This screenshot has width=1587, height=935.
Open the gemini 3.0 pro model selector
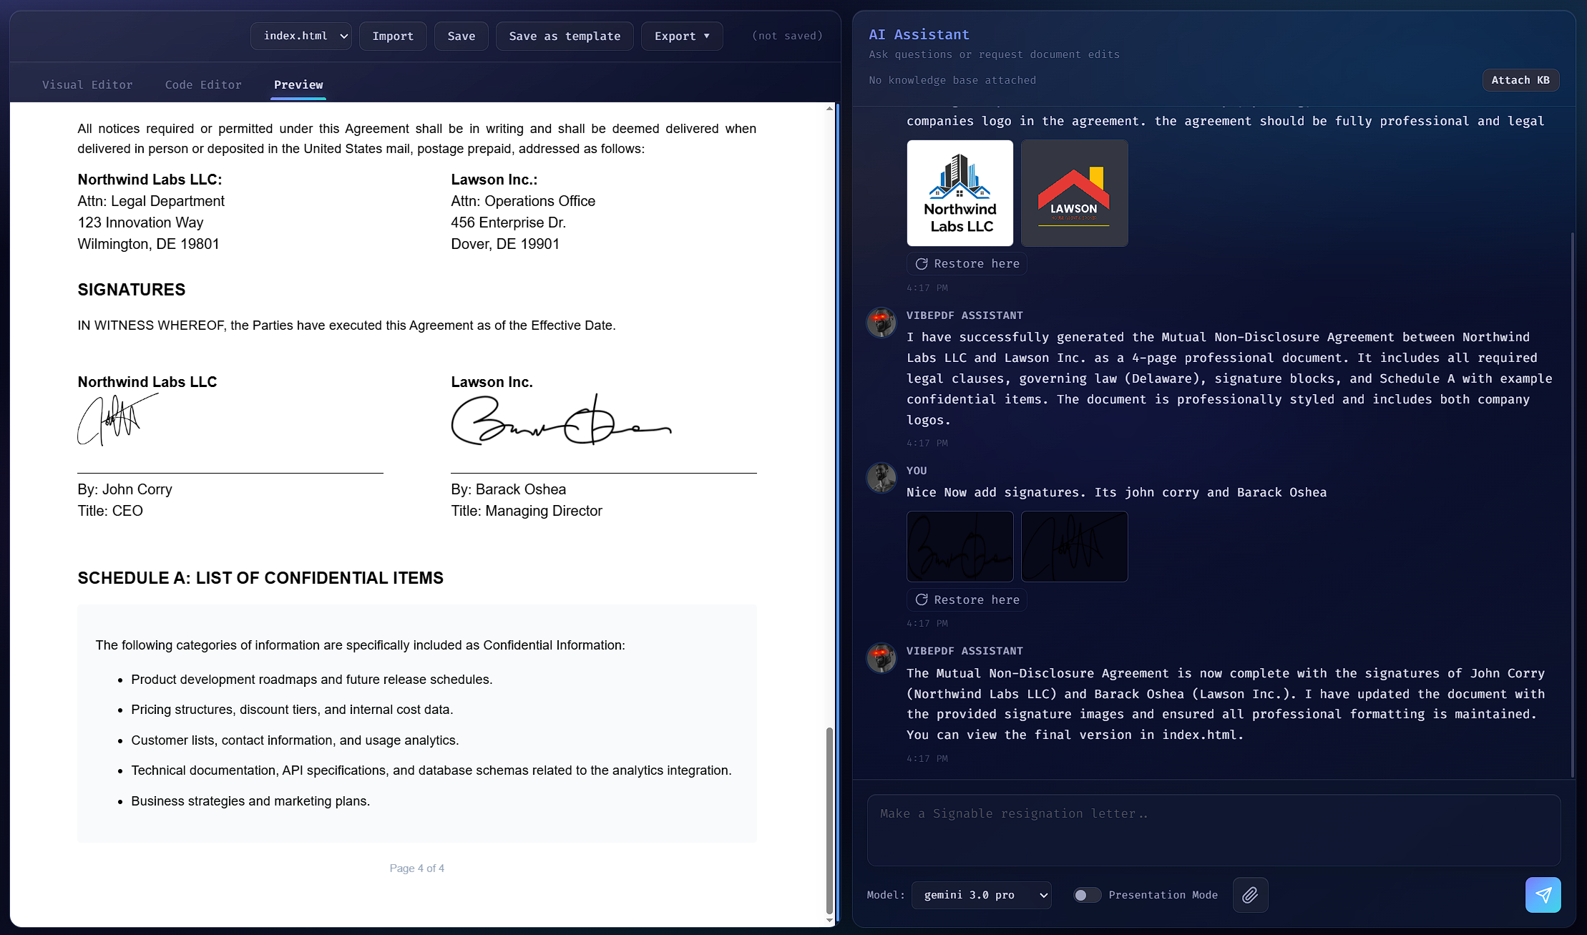[982, 895]
